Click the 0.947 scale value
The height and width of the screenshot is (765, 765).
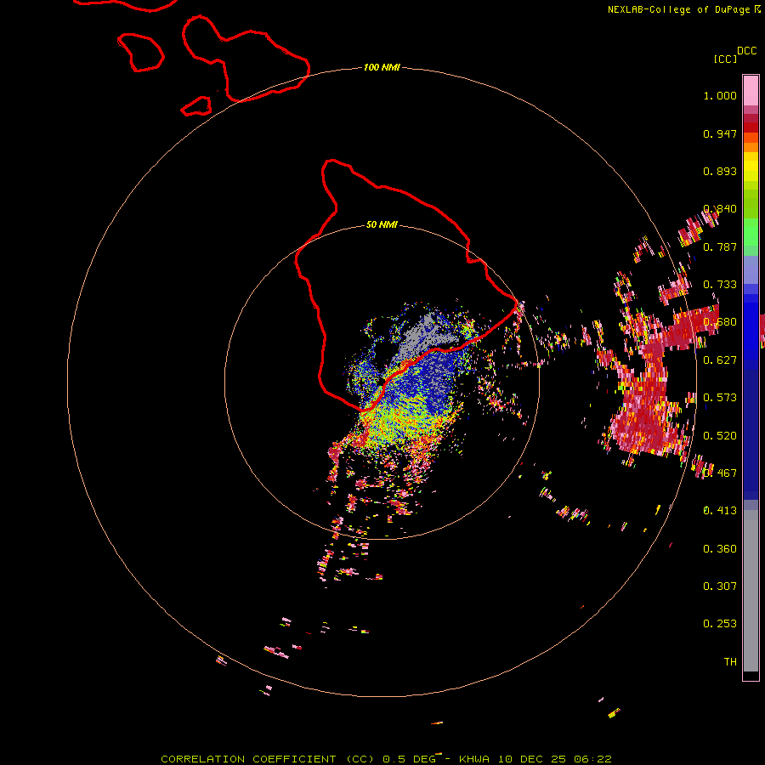coord(720,133)
